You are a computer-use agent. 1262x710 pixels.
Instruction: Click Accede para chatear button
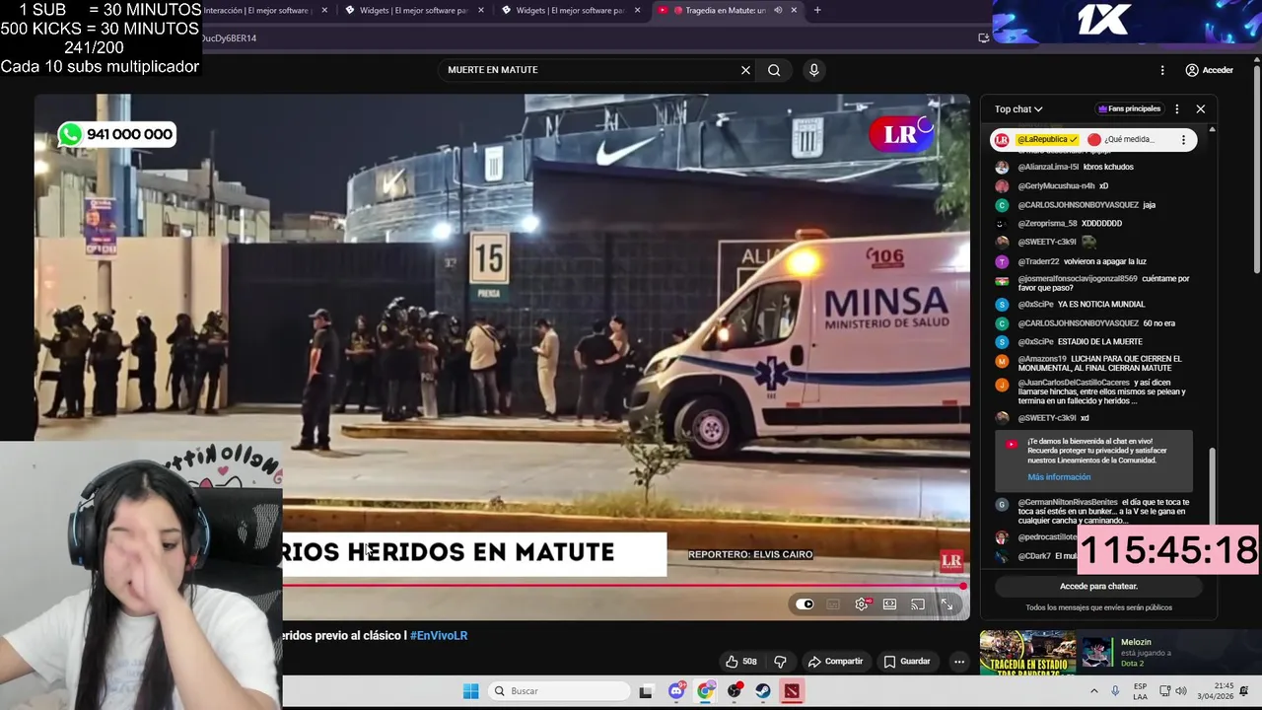pyautogui.click(x=1098, y=586)
